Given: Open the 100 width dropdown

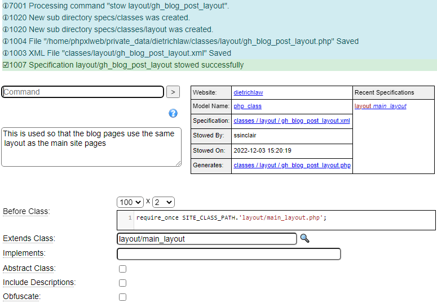Looking at the screenshot, I should 130,202.
